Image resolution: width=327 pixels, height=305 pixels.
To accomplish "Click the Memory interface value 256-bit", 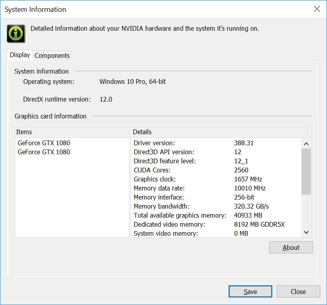I will (244, 197).
